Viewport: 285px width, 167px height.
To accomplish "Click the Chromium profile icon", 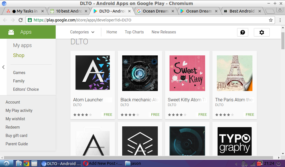I will (x=280, y=10).
